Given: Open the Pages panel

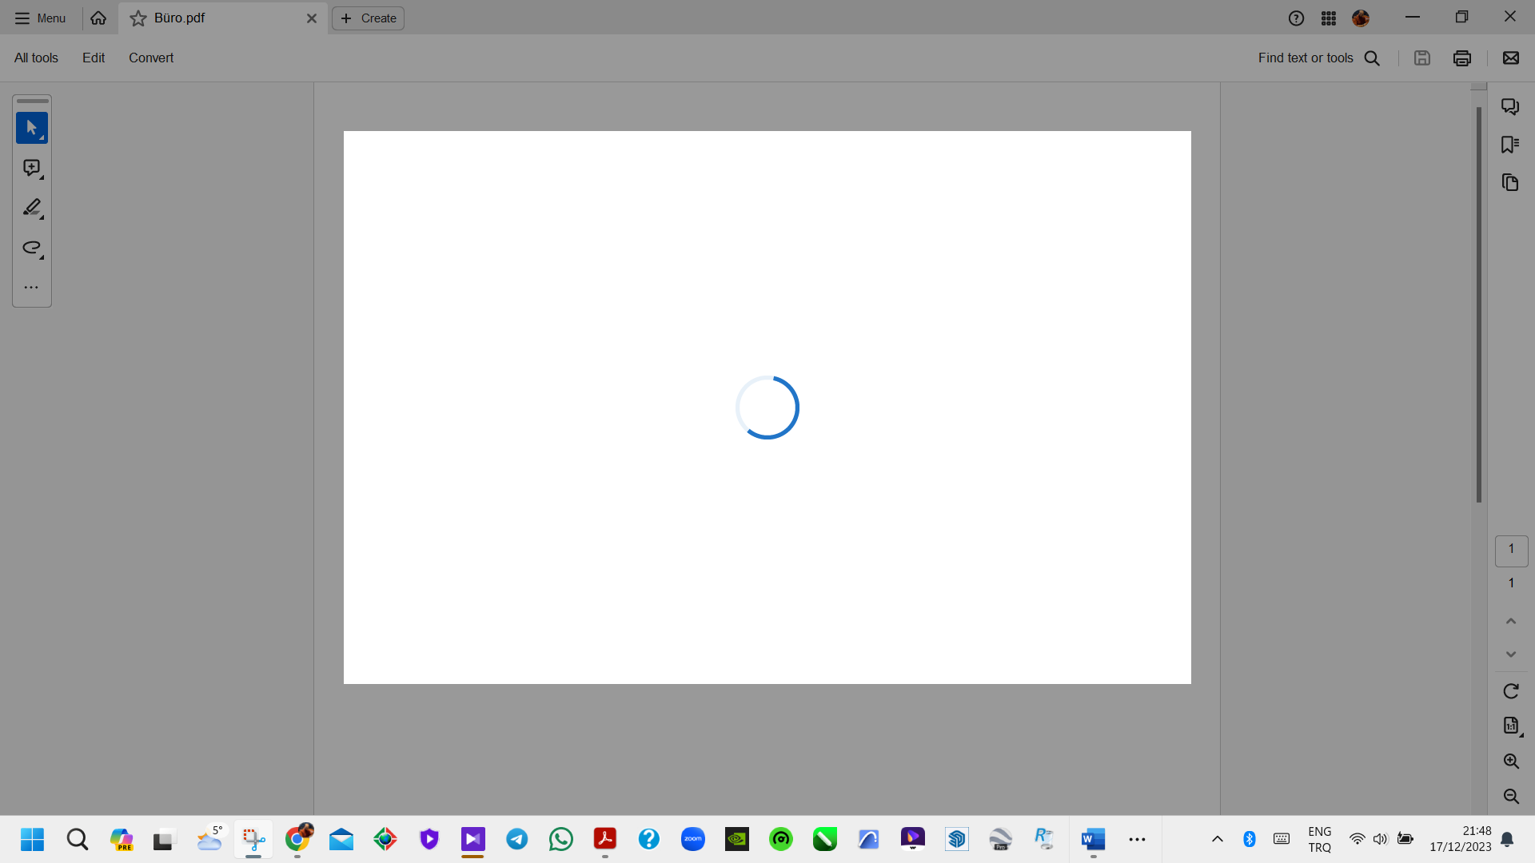Looking at the screenshot, I should click(1511, 182).
